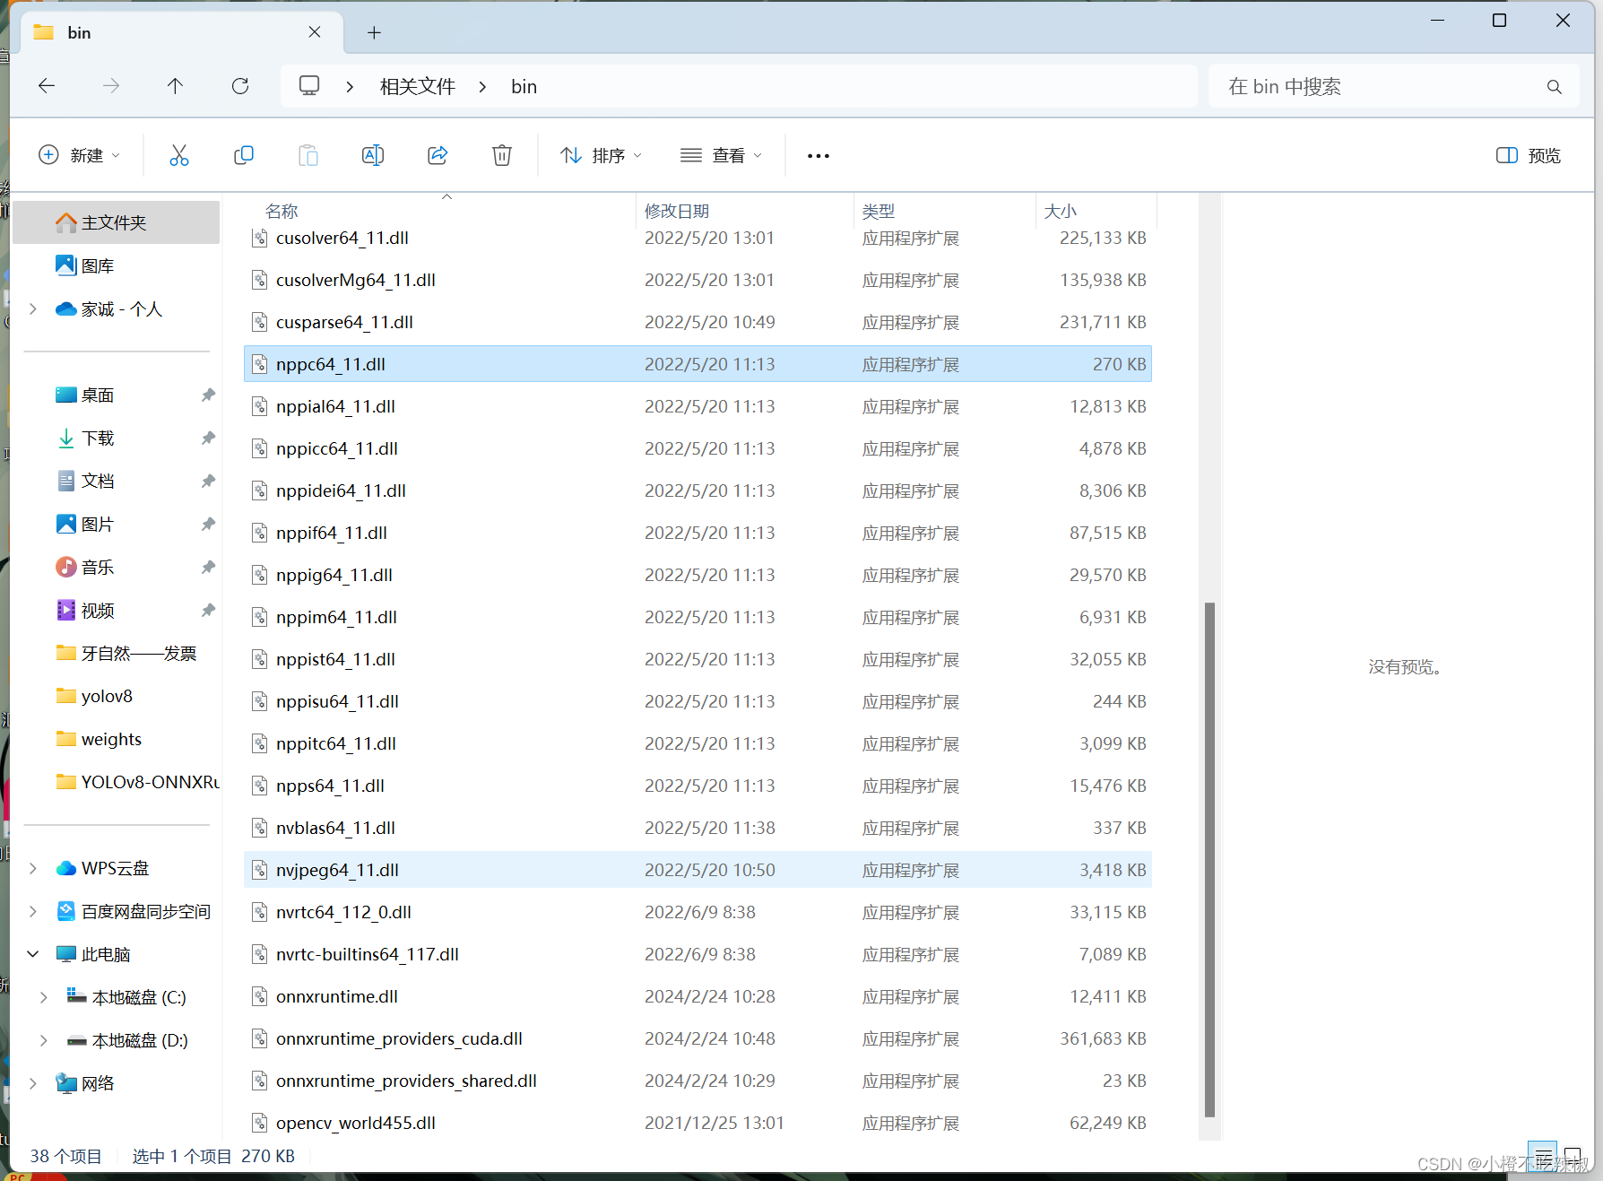
Task: Open the 新建 new item dropdown
Action: (79, 156)
